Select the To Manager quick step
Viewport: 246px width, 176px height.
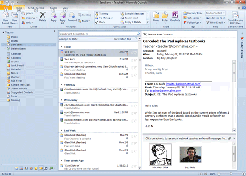click(x=104, y=18)
